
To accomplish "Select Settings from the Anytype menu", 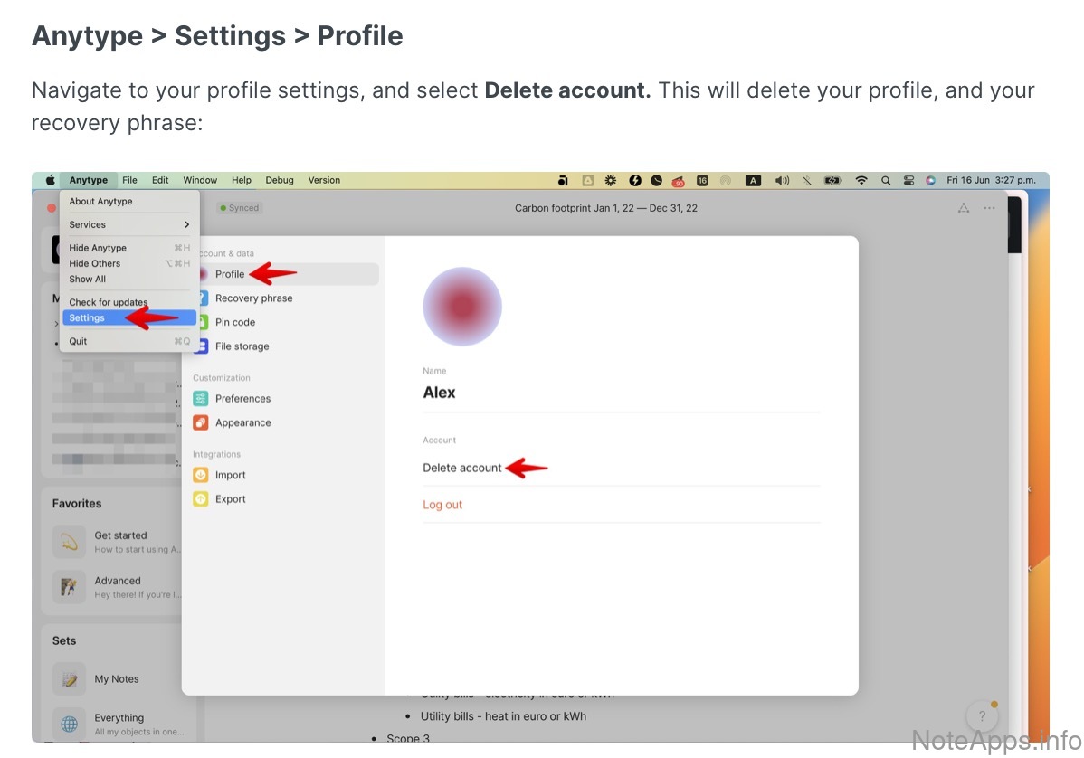I will [88, 318].
